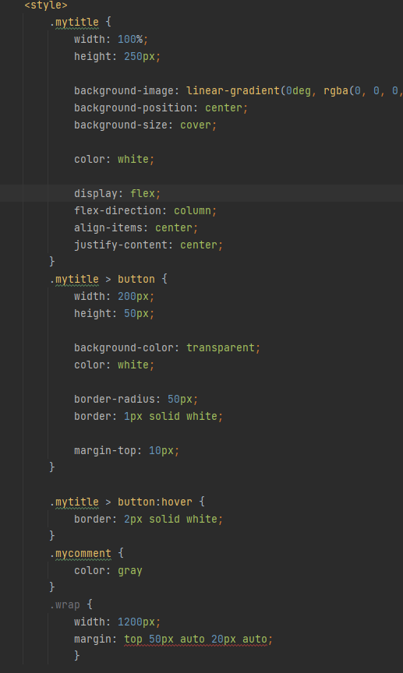Click the '.mycomment' selector
The image size is (403, 673).
tap(80, 554)
